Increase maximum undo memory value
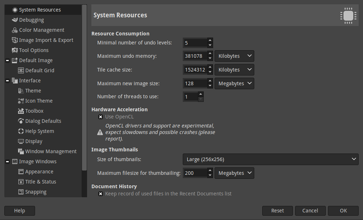This screenshot has width=363, height=220. coord(210,53)
